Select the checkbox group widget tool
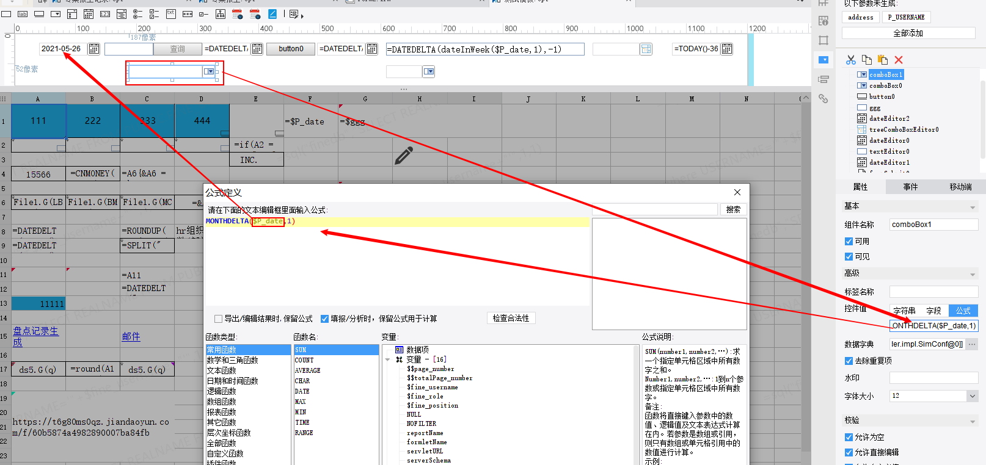 pos(155,14)
